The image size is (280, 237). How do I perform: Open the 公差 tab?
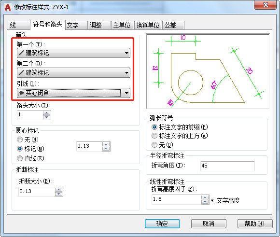pos(173,25)
